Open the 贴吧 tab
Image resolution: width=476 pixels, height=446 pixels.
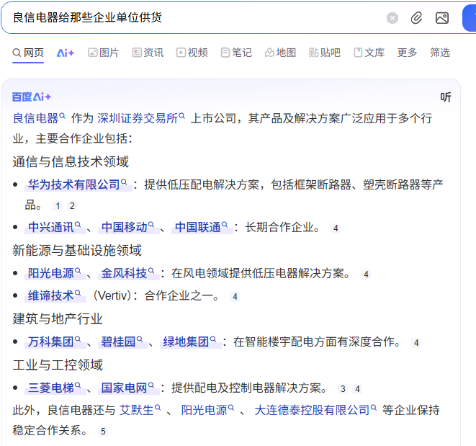pyautogui.click(x=325, y=53)
